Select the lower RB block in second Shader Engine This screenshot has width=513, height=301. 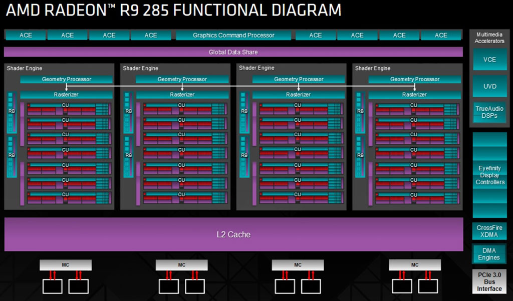coord(128,157)
